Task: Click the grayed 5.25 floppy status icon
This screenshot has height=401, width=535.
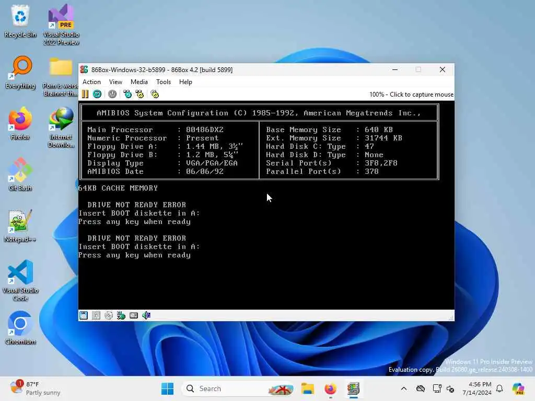Action: click(x=96, y=315)
